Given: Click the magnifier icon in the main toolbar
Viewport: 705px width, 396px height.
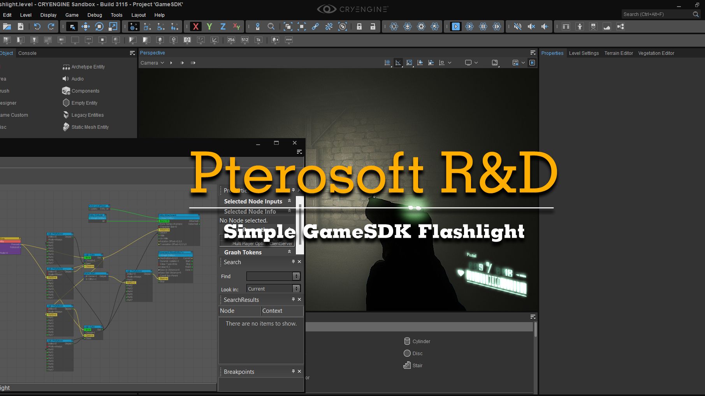Looking at the screenshot, I should (x=271, y=26).
